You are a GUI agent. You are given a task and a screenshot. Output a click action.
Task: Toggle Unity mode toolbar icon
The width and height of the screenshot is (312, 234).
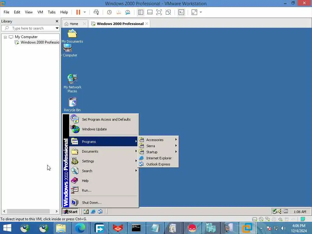(168, 12)
